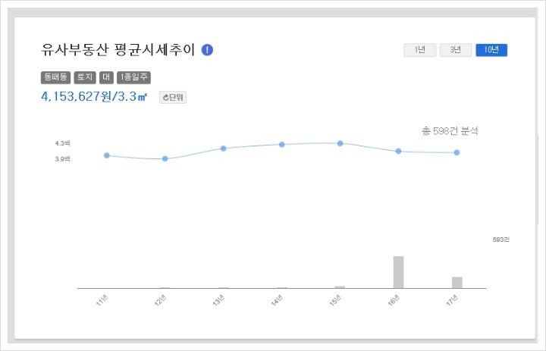This screenshot has width=546, height=351.
Task: Switch the chart to the 1년 period
Action: (419, 50)
